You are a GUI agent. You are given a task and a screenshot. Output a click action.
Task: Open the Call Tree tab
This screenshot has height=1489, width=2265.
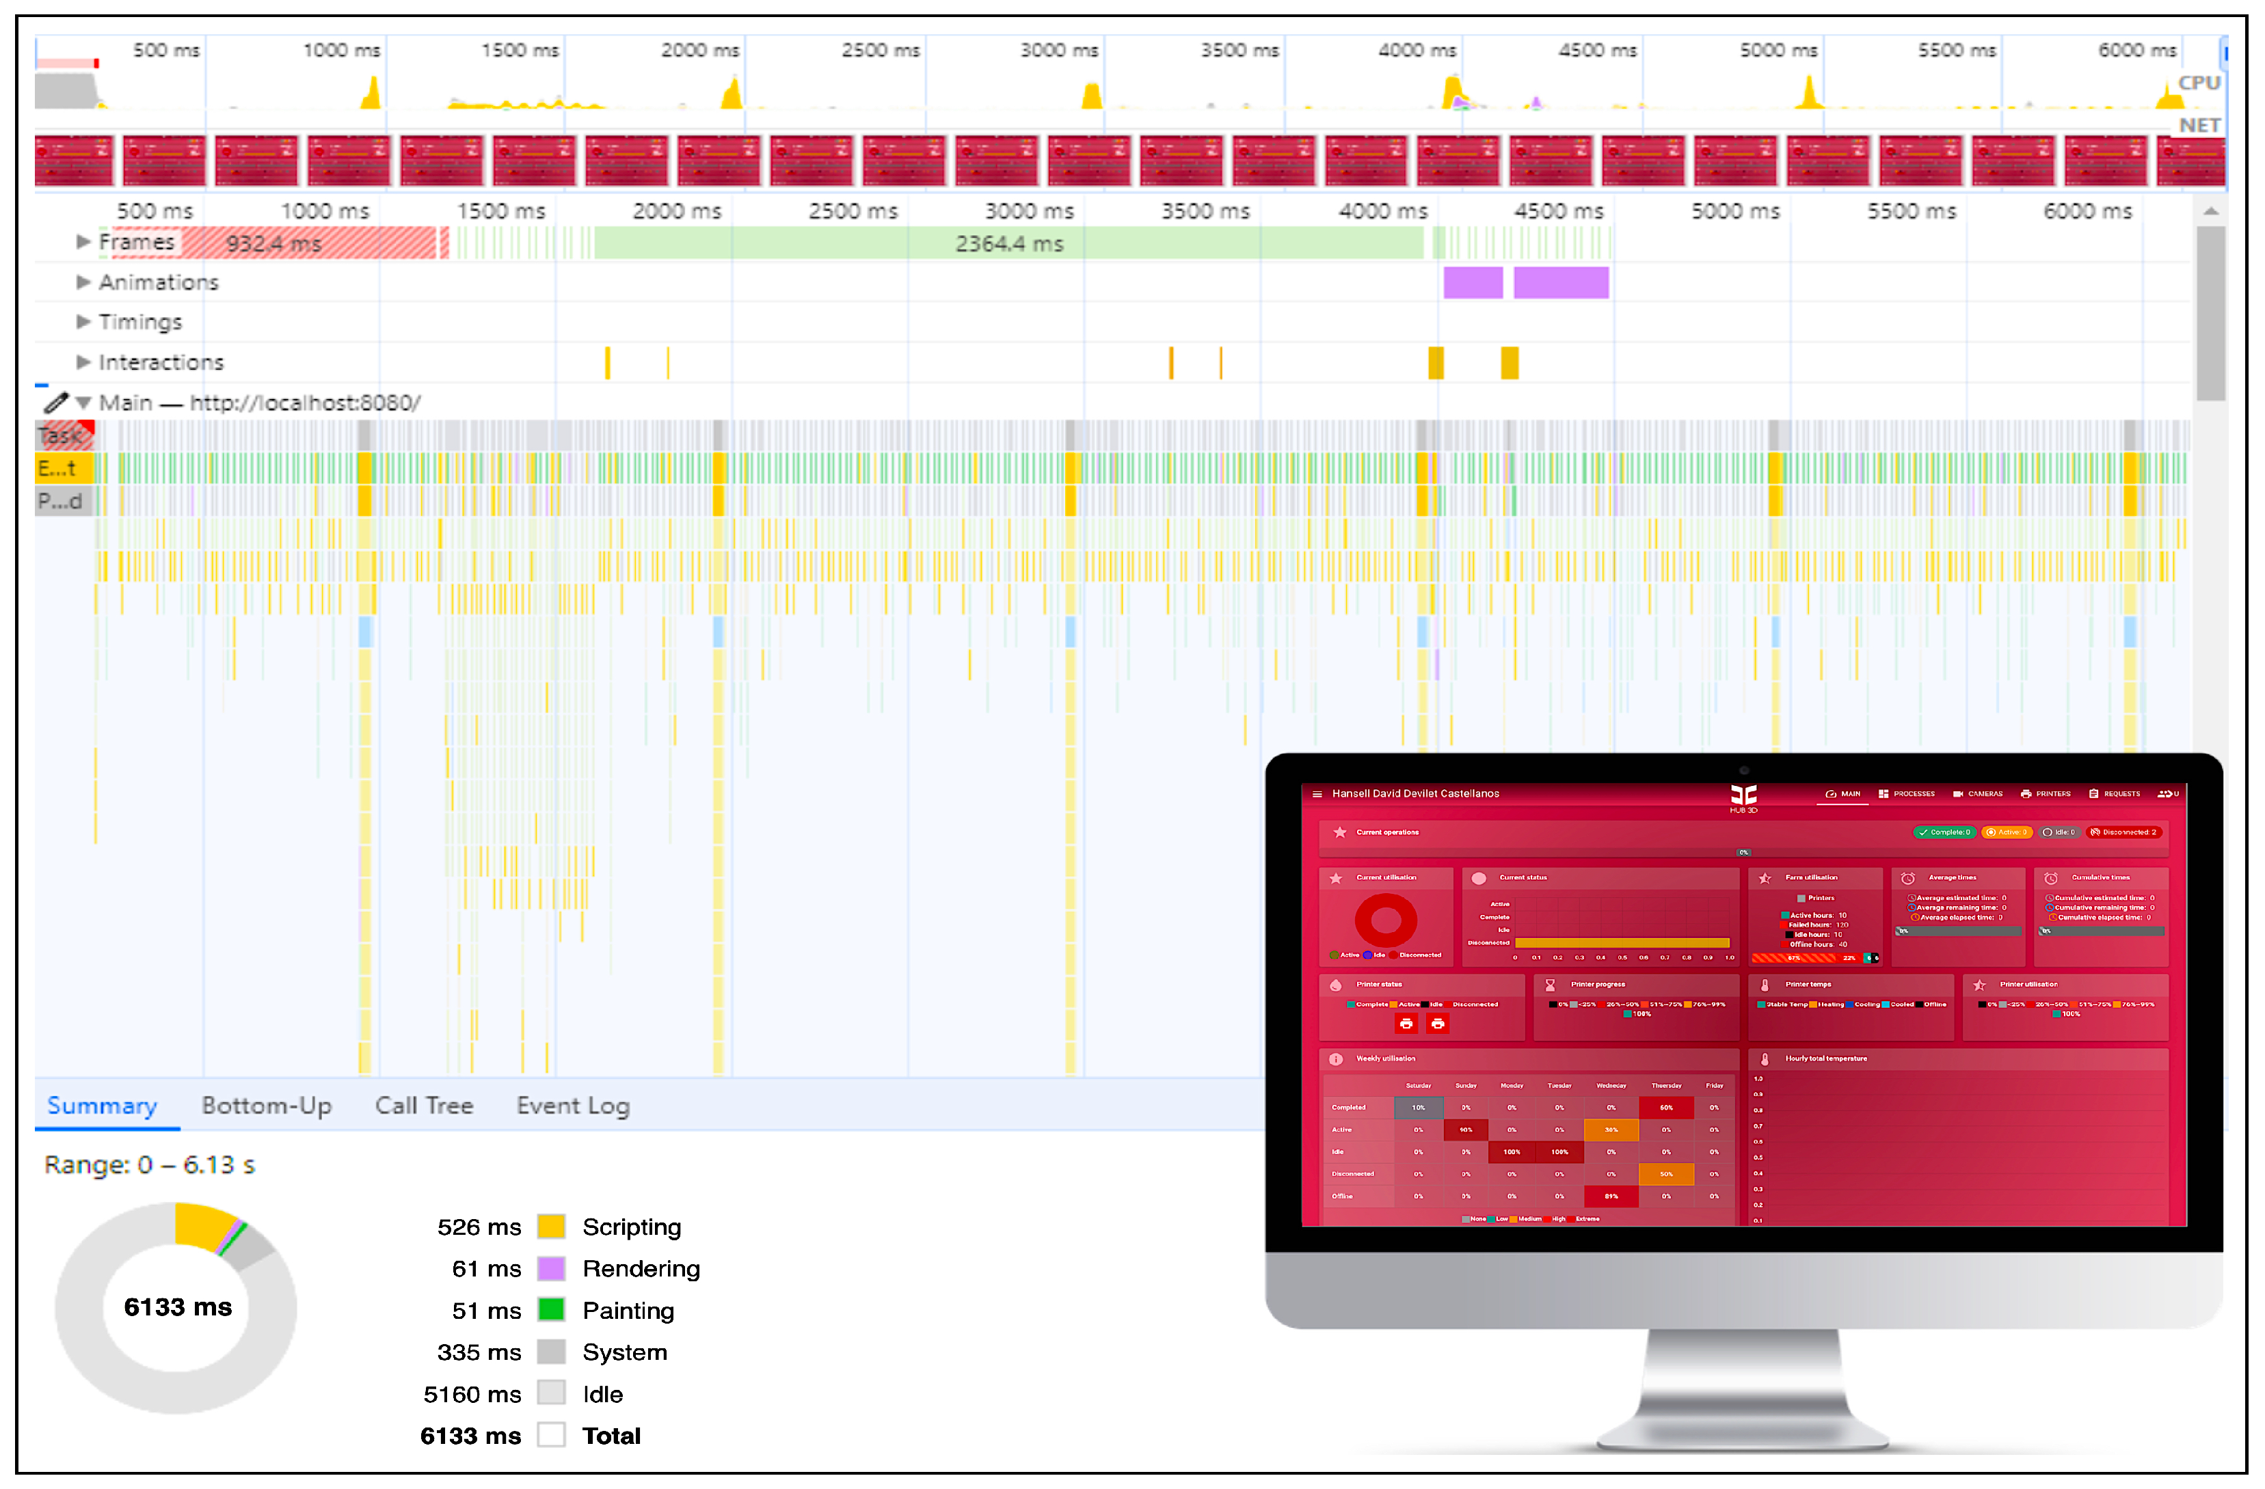[x=423, y=1106]
